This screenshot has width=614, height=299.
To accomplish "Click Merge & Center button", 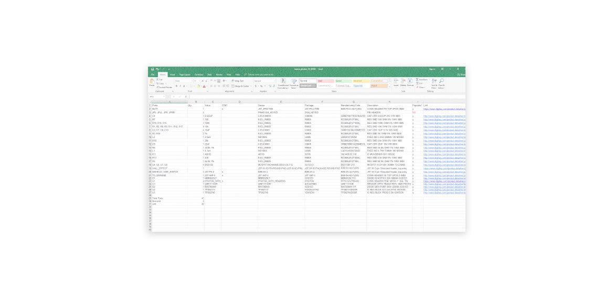I will click(x=240, y=86).
